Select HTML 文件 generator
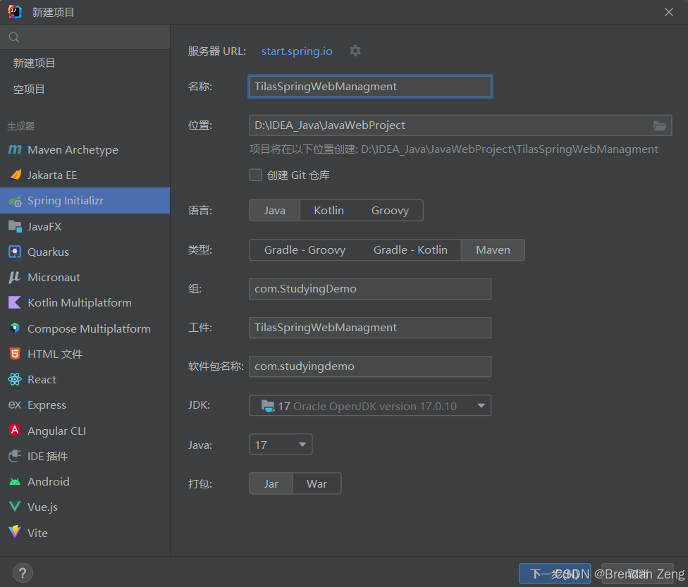Image resolution: width=688 pixels, height=587 pixels. (85, 354)
